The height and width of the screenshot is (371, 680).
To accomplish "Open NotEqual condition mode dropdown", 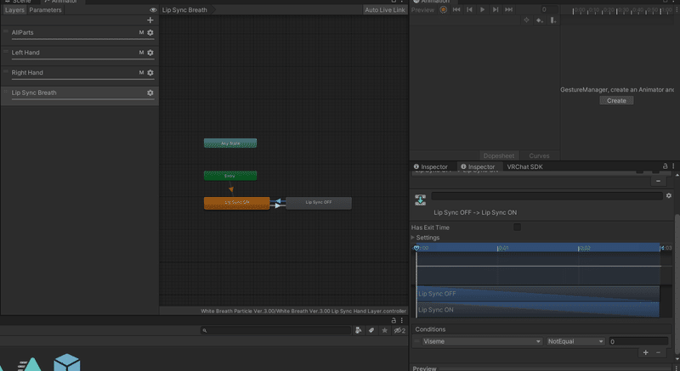I will coord(575,341).
